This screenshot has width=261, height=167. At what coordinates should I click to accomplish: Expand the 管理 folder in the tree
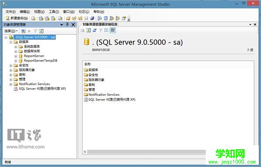coord(11,79)
